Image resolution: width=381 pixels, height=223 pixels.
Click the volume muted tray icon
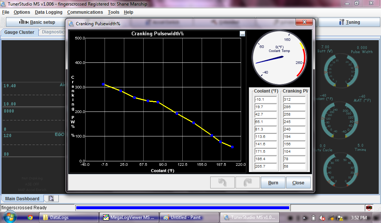pos(322,218)
